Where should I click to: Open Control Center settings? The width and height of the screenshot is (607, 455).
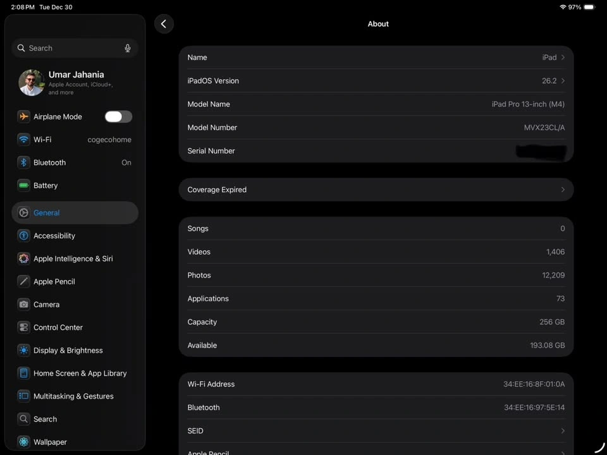58,327
